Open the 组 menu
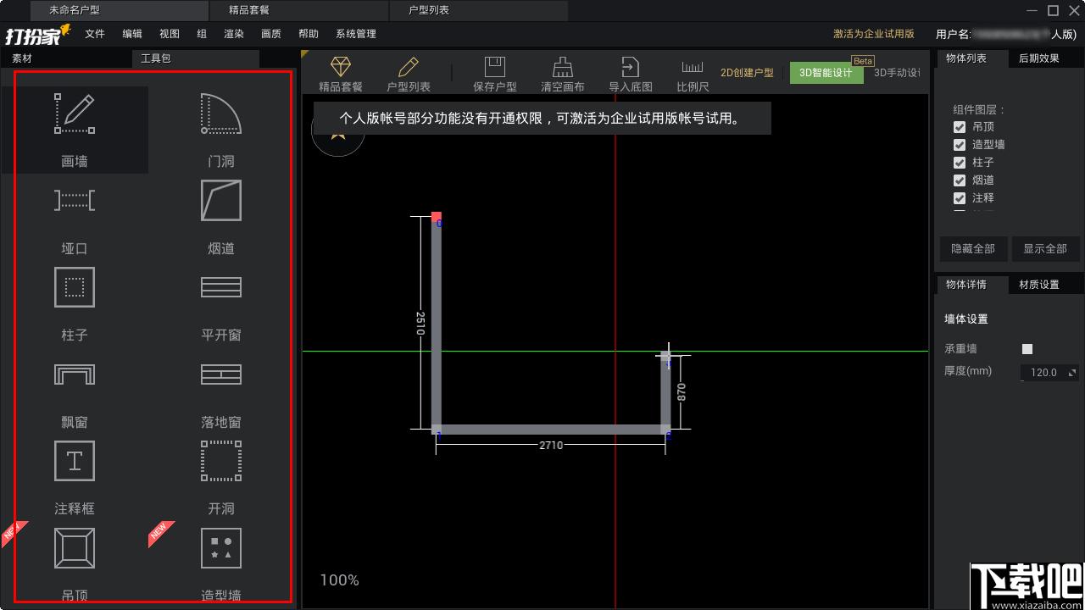The width and height of the screenshot is (1085, 610). [202, 34]
